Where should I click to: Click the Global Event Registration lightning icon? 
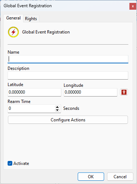point(13,32)
